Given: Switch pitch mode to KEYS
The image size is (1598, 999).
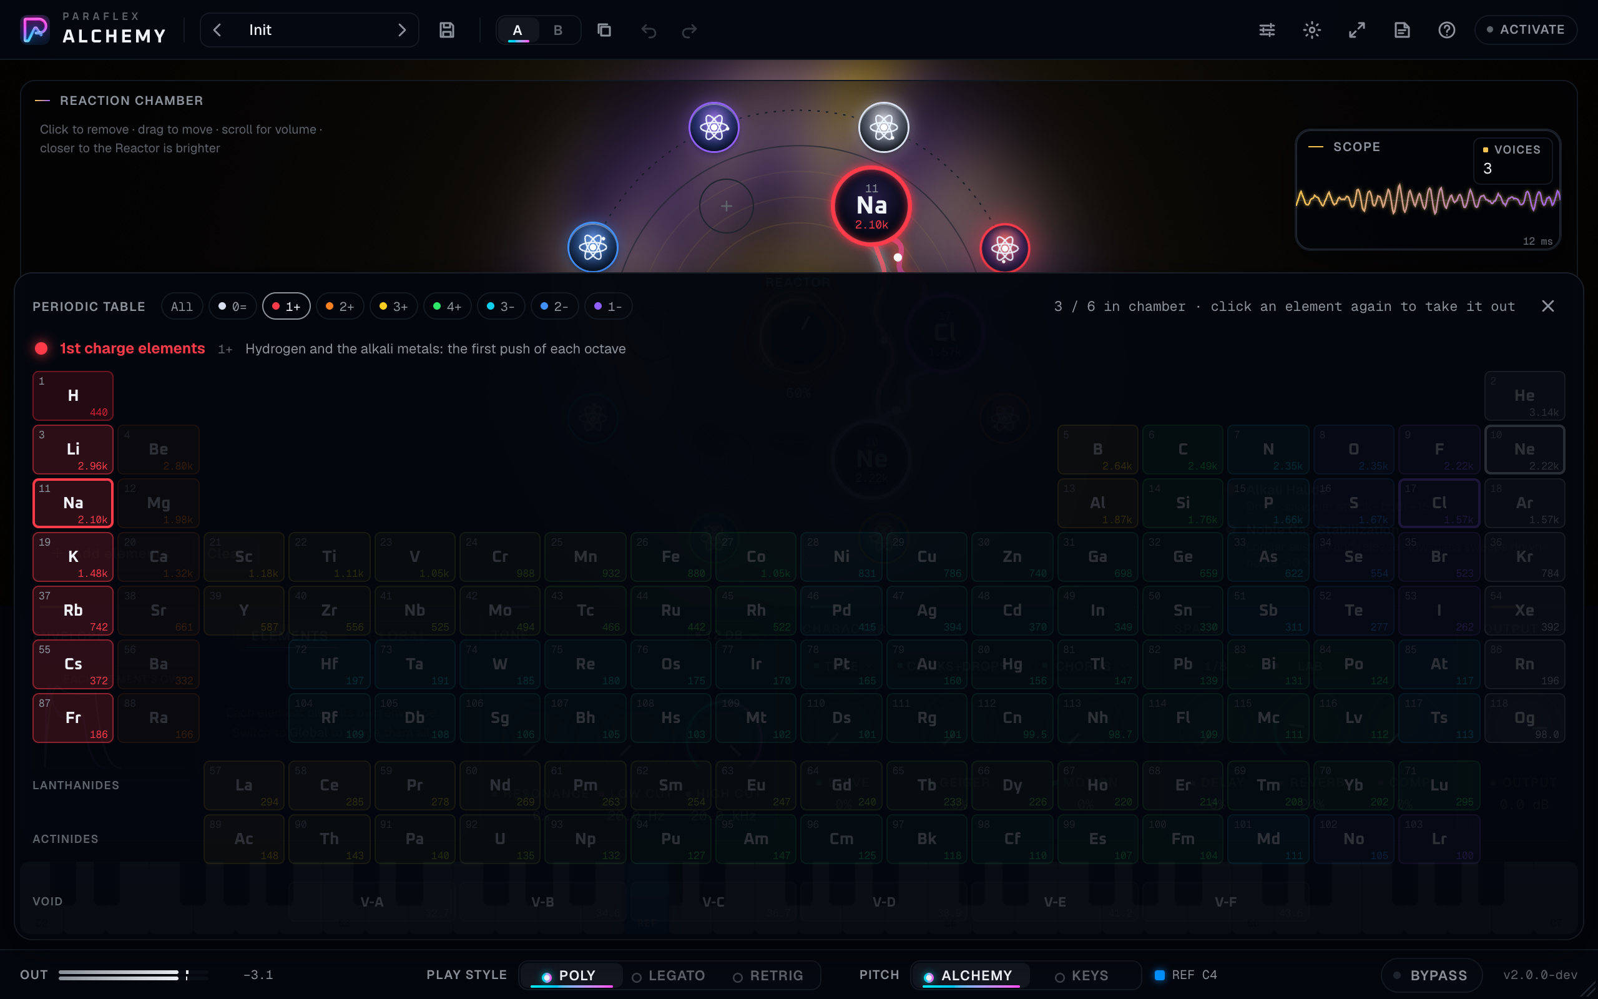Looking at the screenshot, I should [x=1081, y=975].
